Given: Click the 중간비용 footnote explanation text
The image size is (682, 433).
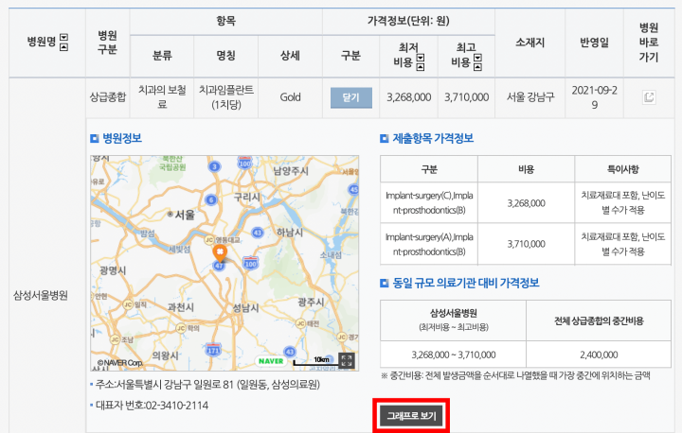Looking at the screenshot, I should (516, 375).
